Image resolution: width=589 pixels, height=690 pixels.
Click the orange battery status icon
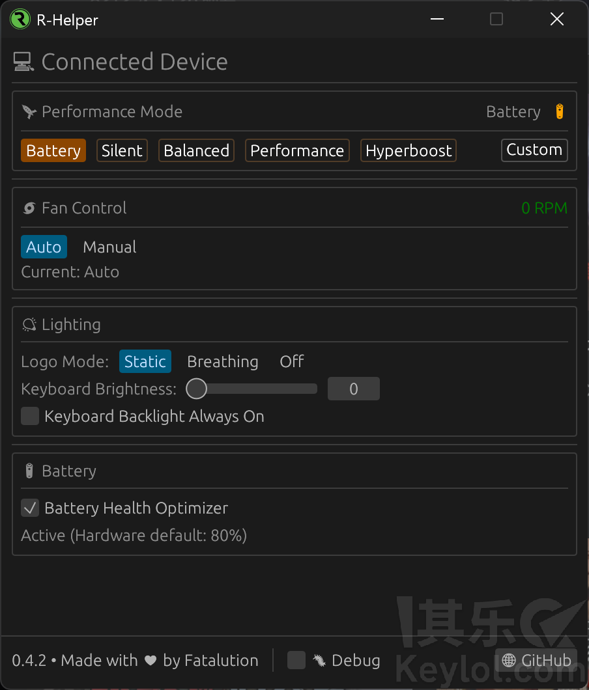coord(559,112)
